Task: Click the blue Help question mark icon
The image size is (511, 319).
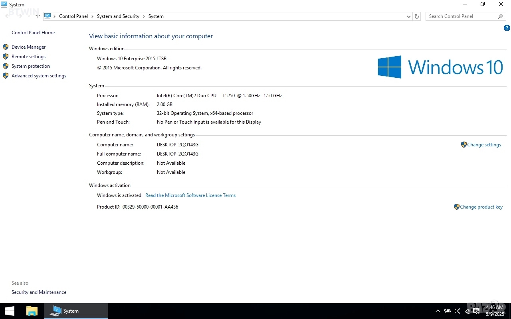Action: click(507, 28)
